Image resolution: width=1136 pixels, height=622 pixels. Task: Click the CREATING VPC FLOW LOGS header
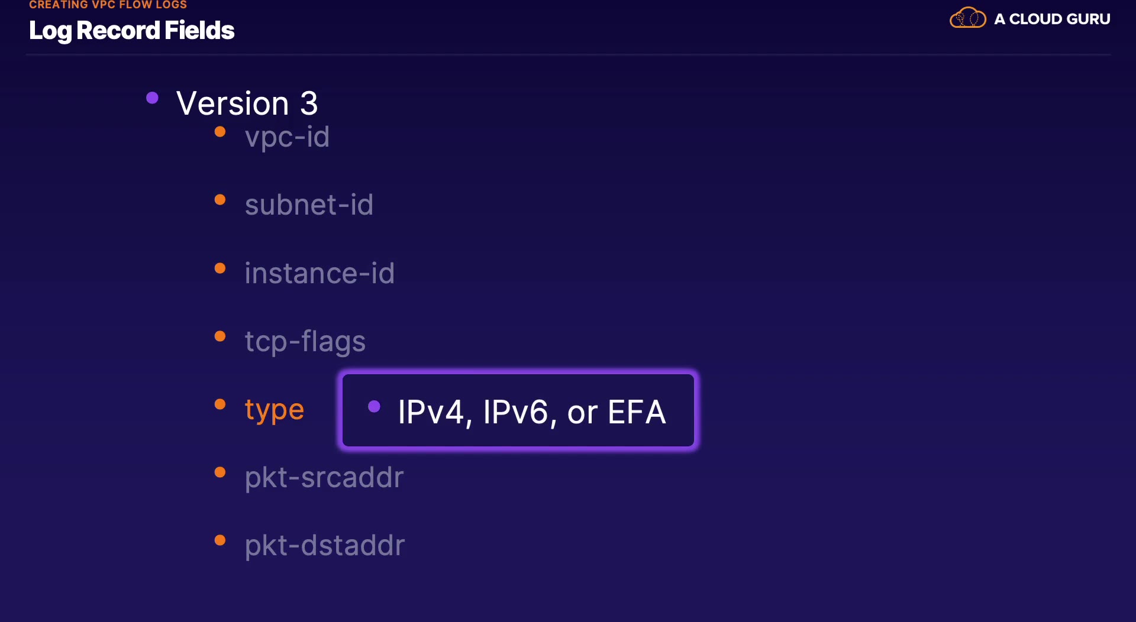[x=108, y=5]
